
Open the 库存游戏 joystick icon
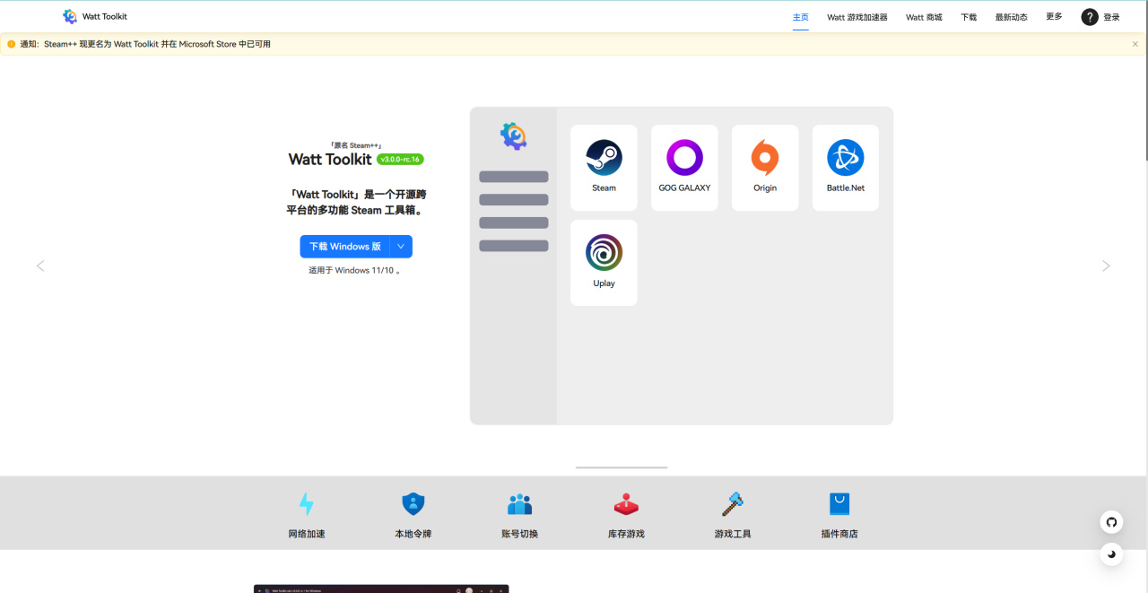coord(626,504)
